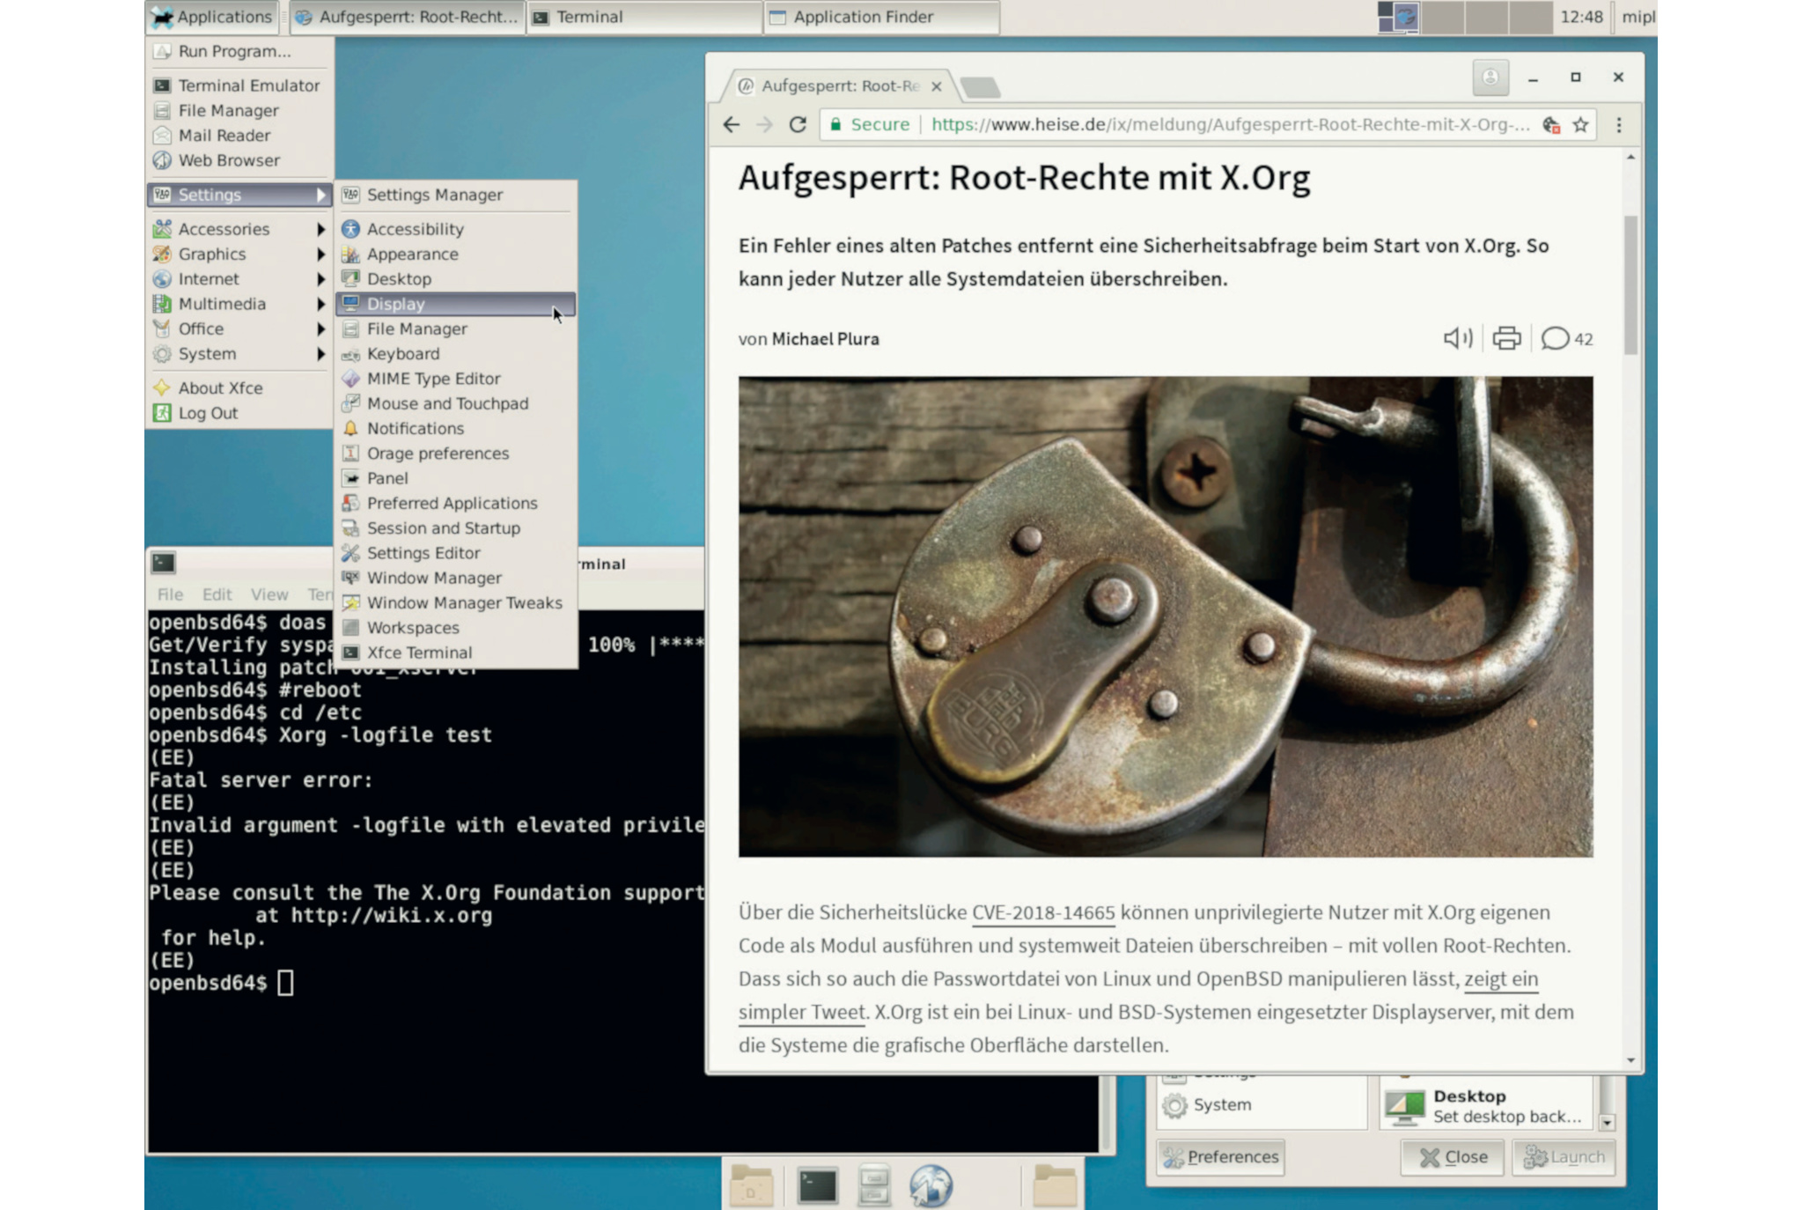Click the browser back arrow
The height and width of the screenshot is (1210, 1803).
click(731, 125)
